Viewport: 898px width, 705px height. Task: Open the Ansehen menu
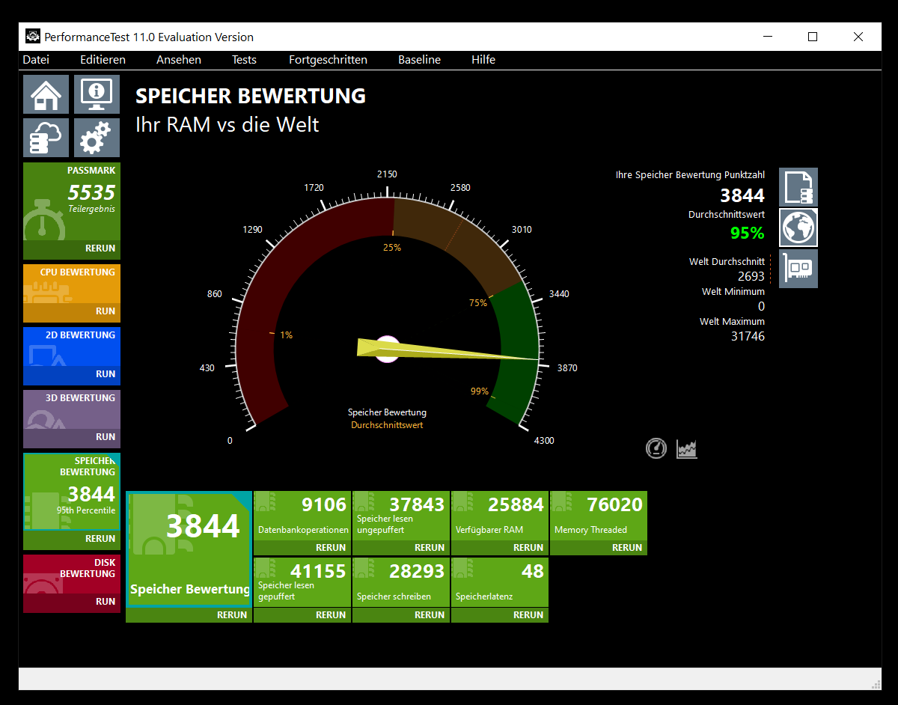click(x=179, y=60)
